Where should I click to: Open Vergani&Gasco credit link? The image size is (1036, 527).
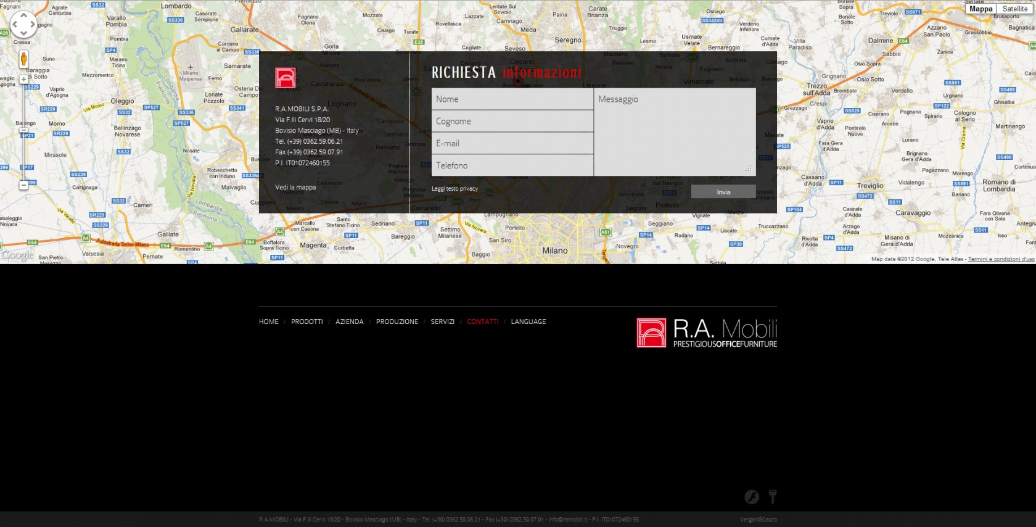[758, 520]
